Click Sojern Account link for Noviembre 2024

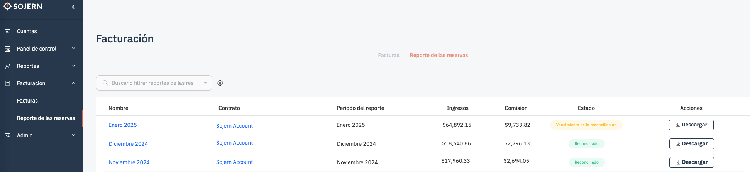point(234,162)
